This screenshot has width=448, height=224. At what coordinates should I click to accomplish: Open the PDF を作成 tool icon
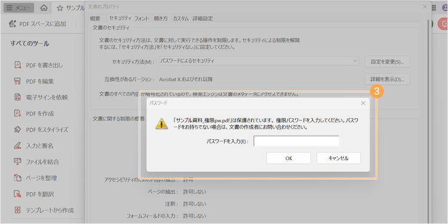[18, 113]
